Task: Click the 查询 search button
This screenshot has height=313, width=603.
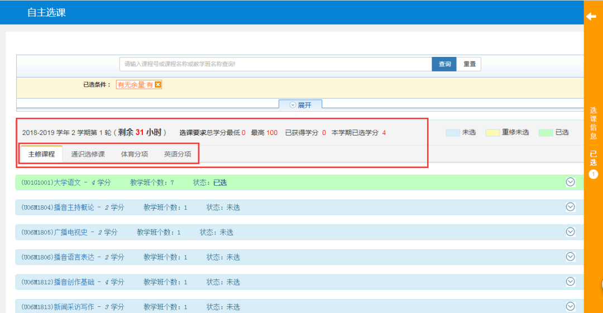Action: click(x=444, y=64)
